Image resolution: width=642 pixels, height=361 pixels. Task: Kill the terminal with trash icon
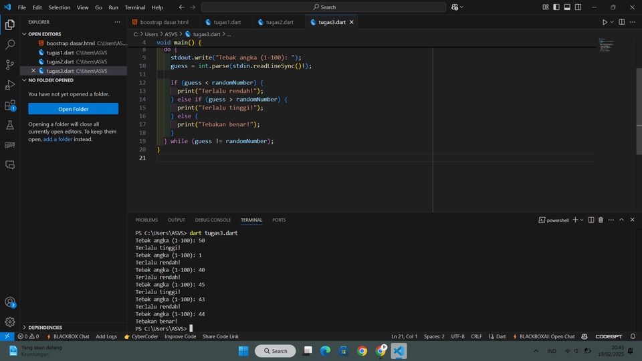pos(601,220)
